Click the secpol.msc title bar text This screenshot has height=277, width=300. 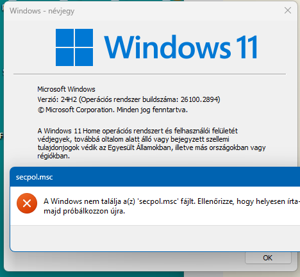pos(35,177)
